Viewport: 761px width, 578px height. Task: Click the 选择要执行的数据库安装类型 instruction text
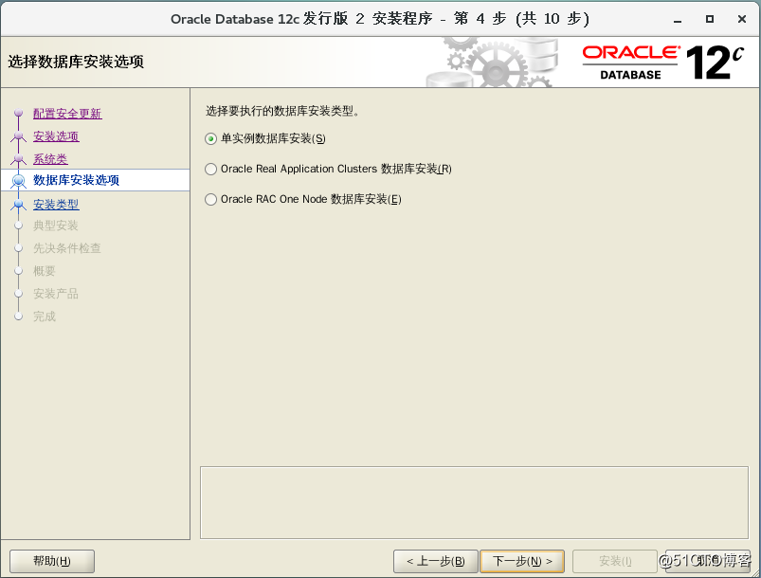click(x=282, y=111)
